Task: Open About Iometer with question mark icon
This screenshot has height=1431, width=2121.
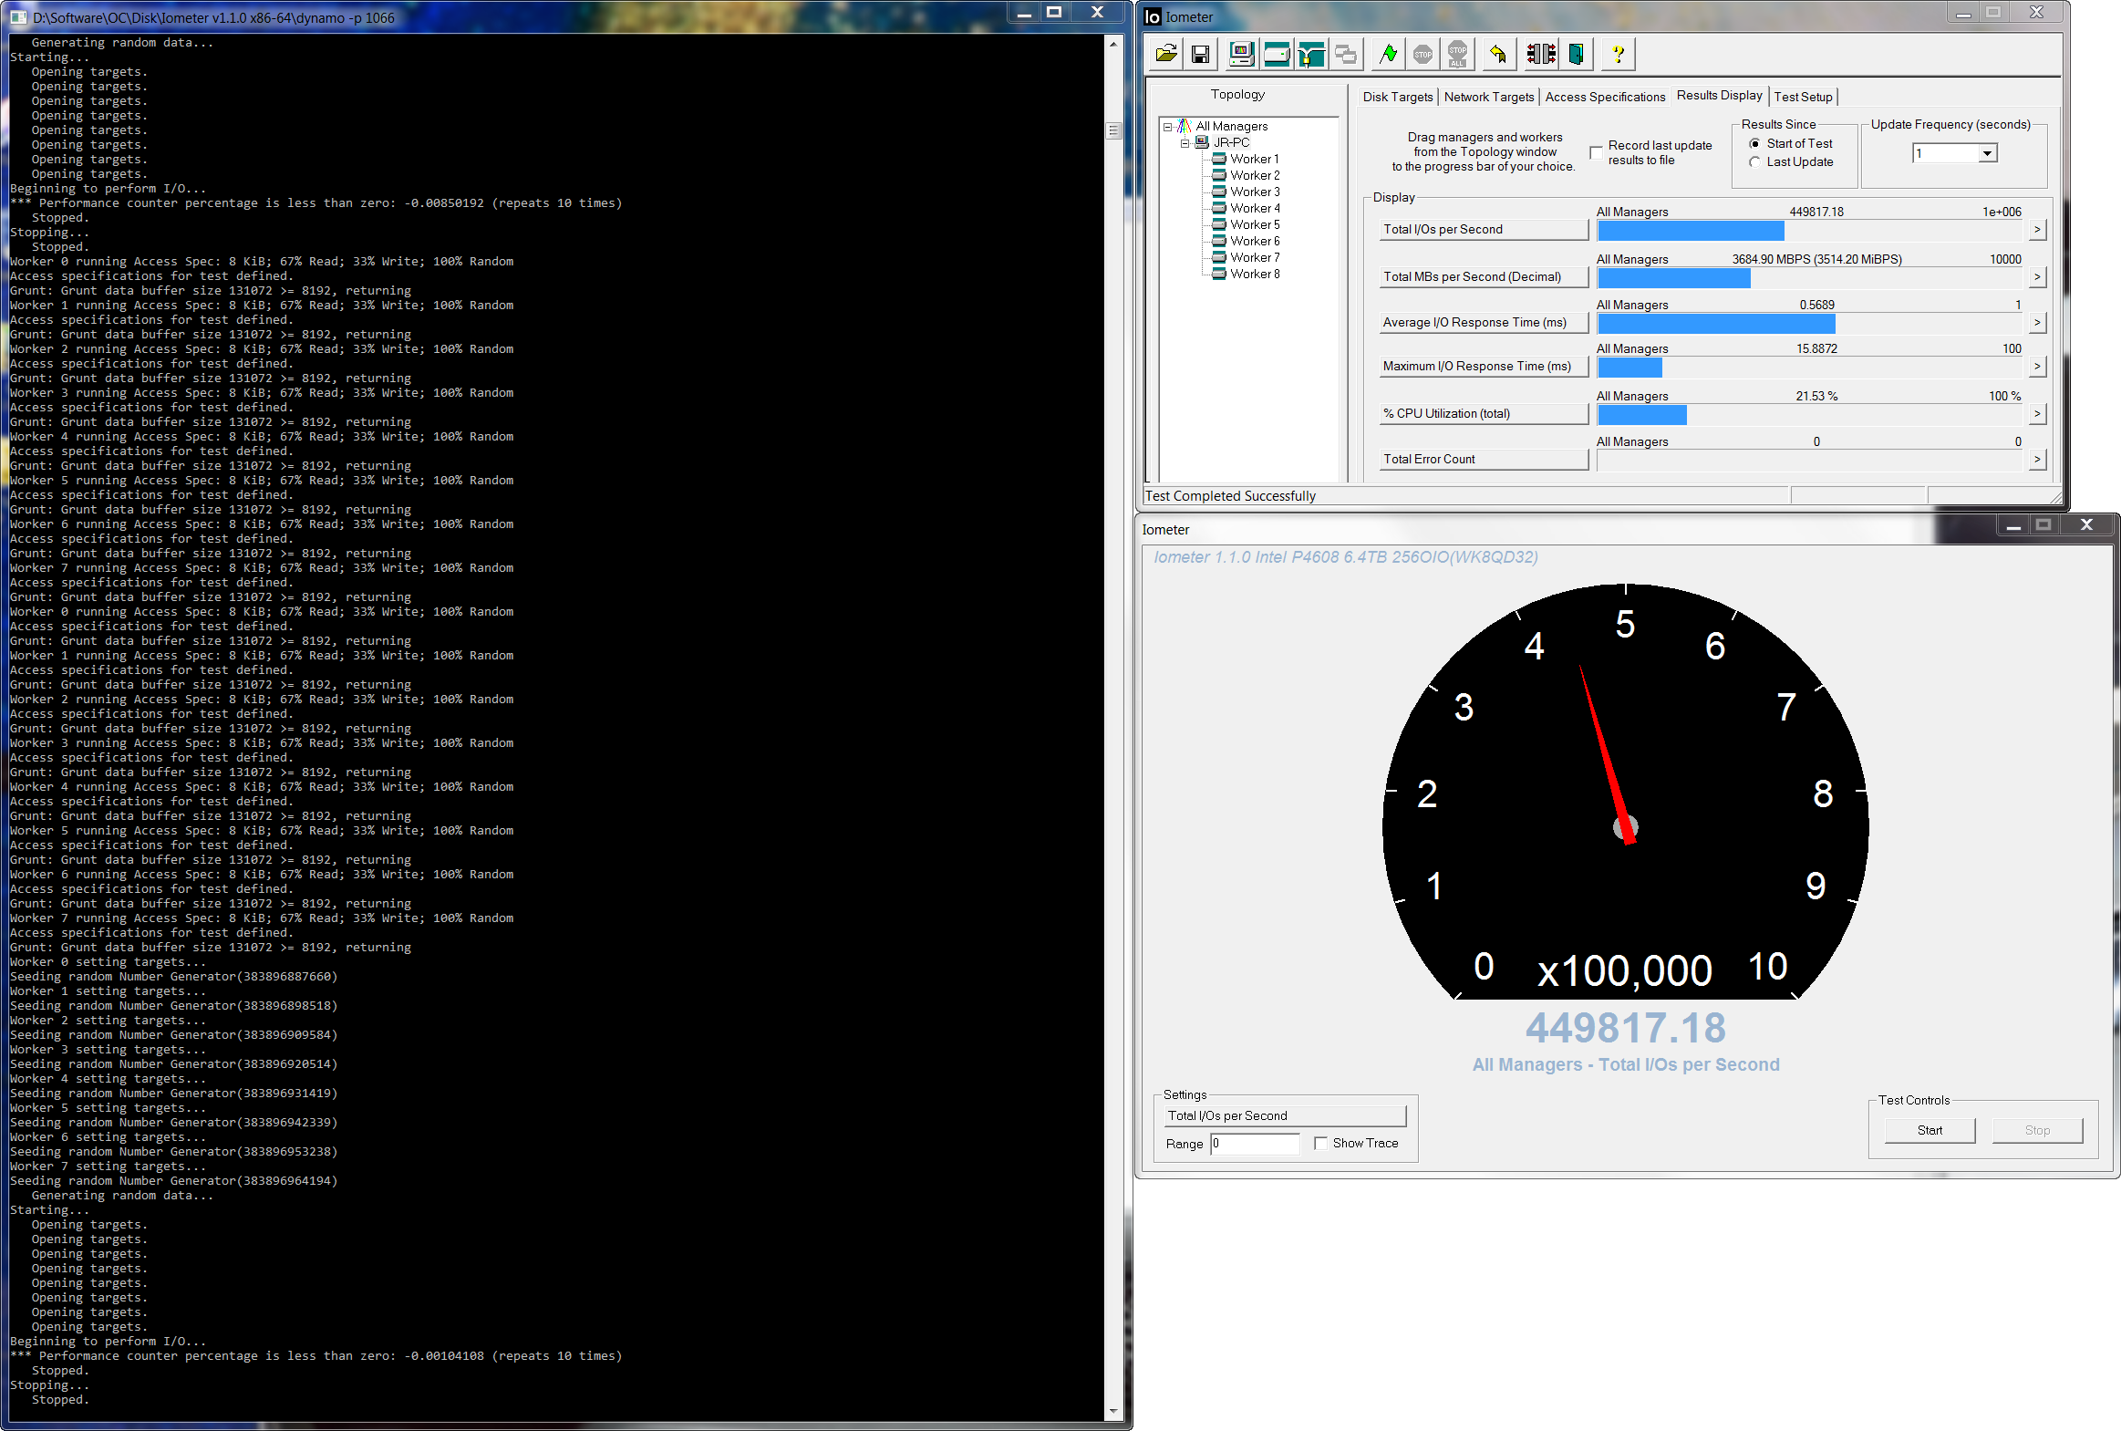Action: pos(1618,55)
